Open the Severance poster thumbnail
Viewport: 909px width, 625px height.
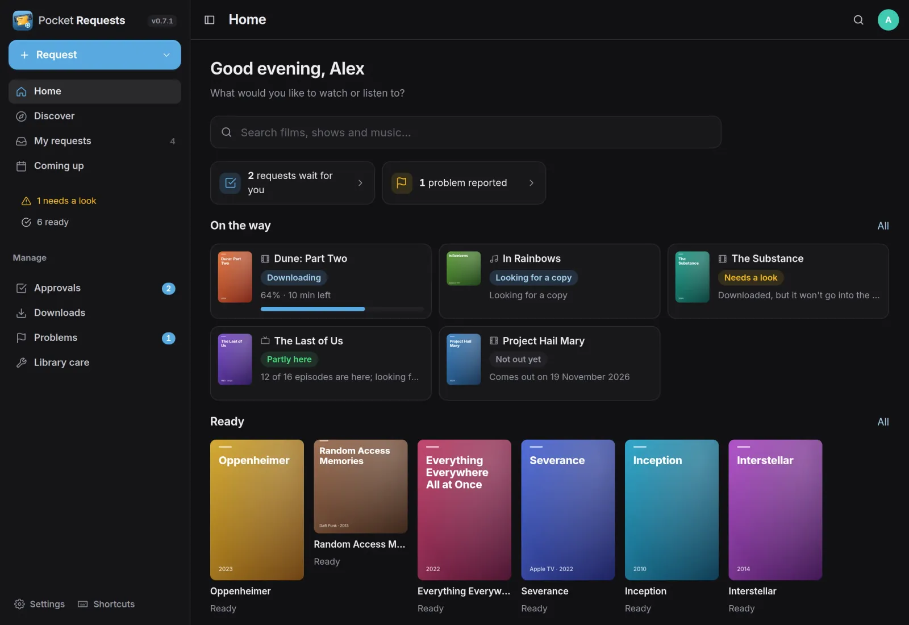click(x=568, y=510)
